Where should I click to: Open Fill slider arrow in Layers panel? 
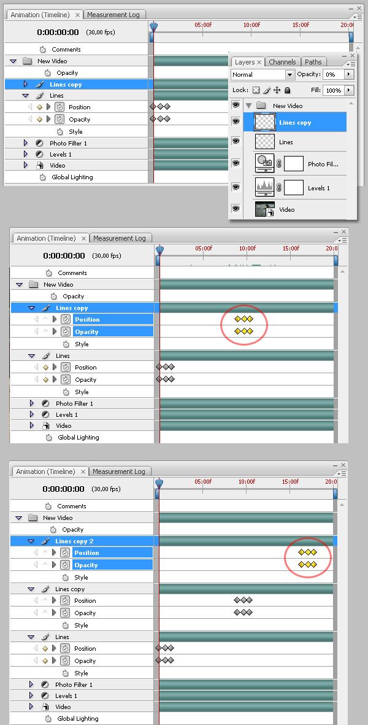pos(349,90)
